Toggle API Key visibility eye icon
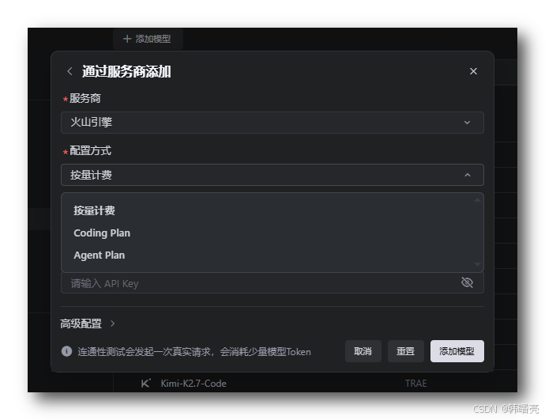Viewport: 545px width, 420px height. 467,282
